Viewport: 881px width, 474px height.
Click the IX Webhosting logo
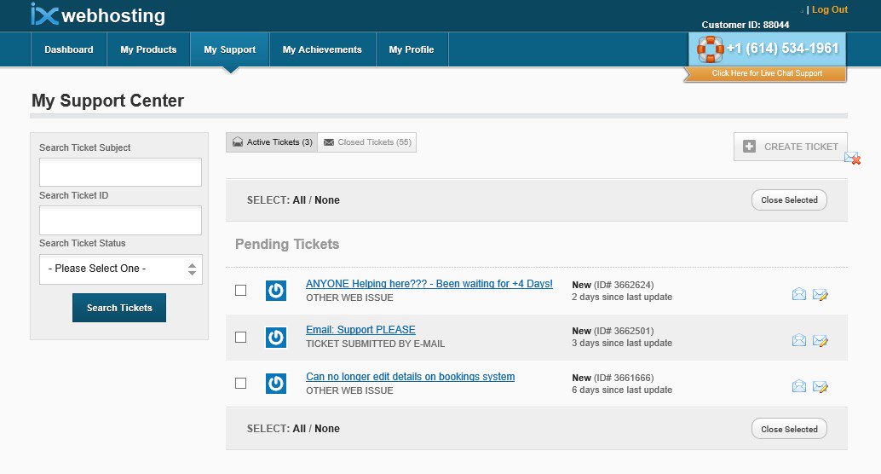pos(98,14)
